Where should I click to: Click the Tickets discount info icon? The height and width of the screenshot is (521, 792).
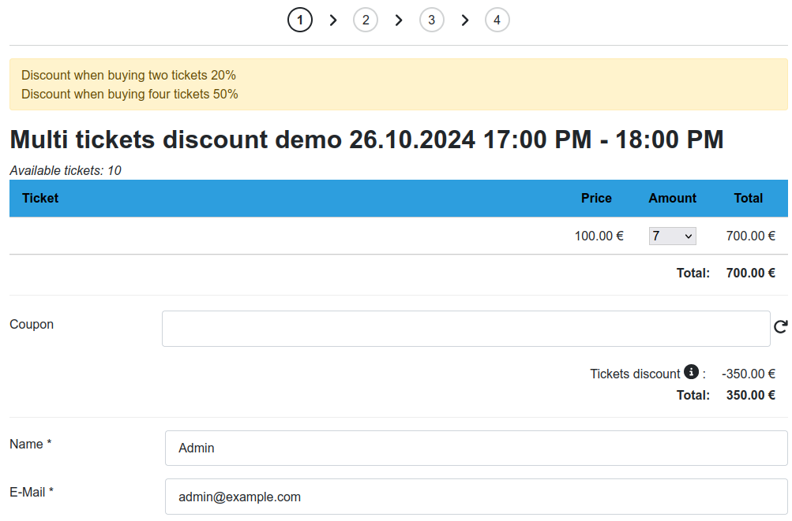point(691,372)
